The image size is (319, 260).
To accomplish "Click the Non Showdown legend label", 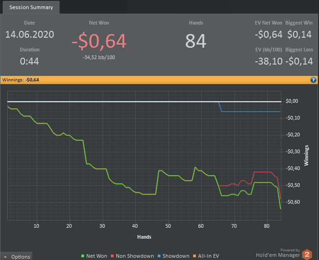I will tap(135, 256).
